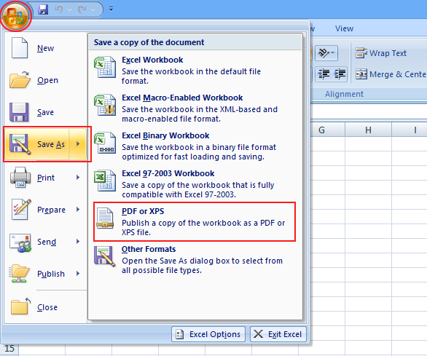This screenshot has height=356, width=427.
Task: Click Exit Excel button
Action: (278, 334)
